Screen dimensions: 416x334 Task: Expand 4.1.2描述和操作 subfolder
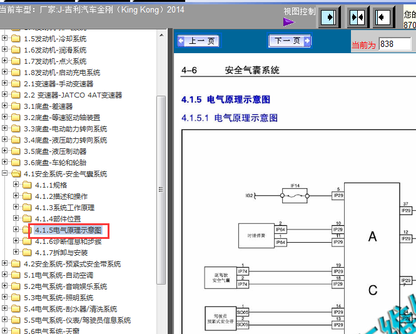[16, 196]
